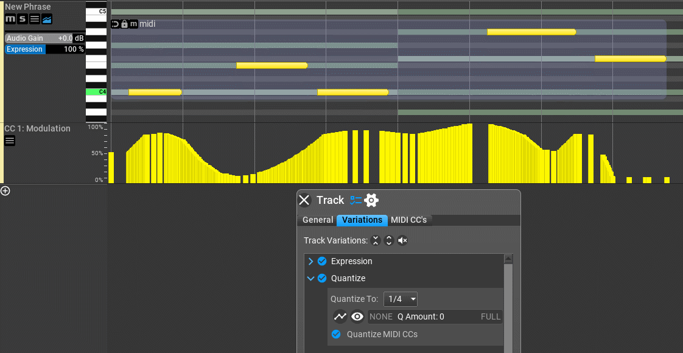This screenshot has height=353, width=683.
Task: Select the midi clip name label
Action: click(x=147, y=24)
